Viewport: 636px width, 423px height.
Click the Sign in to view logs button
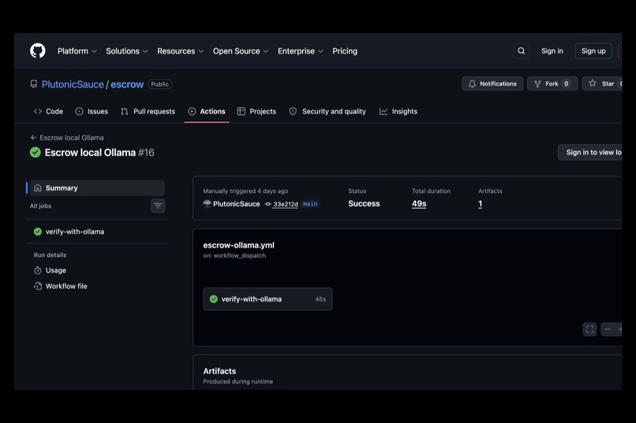click(590, 152)
